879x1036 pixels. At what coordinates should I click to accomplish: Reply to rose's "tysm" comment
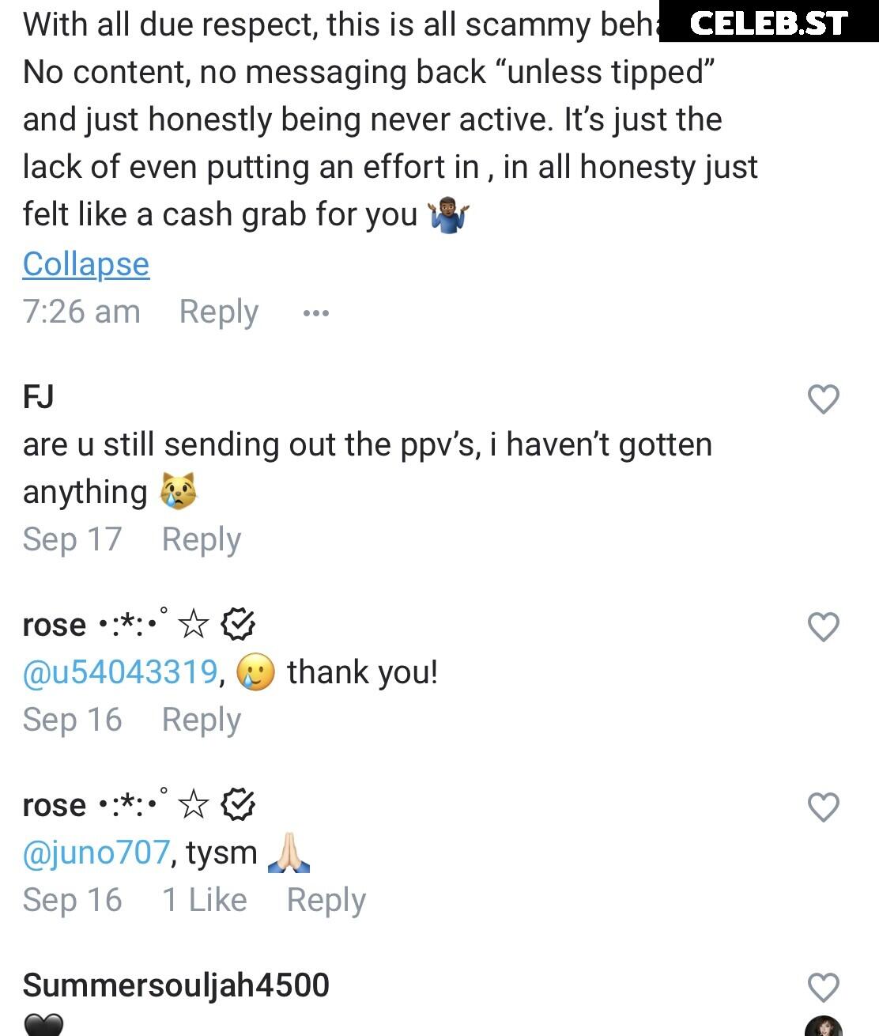[326, 901]
